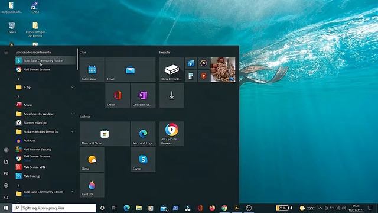Screen dimensions: 378x213
Task: Select the Lixeira desktop icon
Action: pos(12,28)
